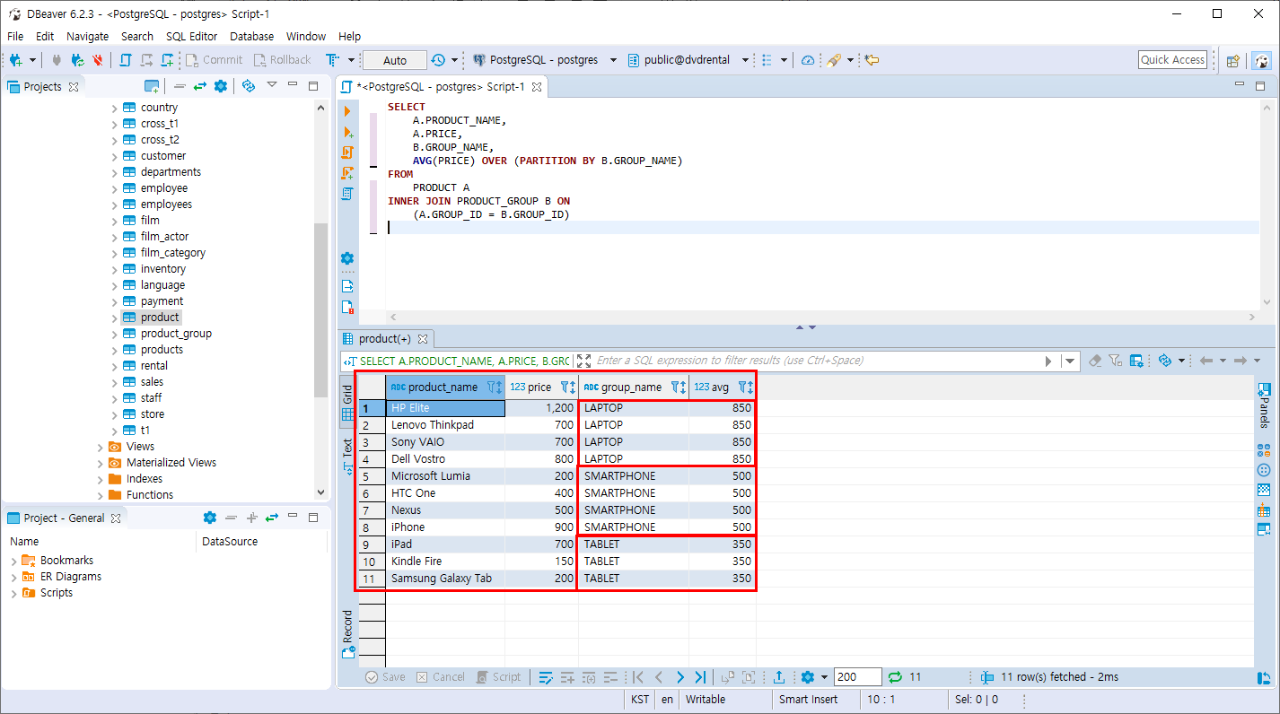The width and height of the screenshot is (1280, 714).
Task: Click Create New Connection icon in Projects
Action: [x=152, y=86]
